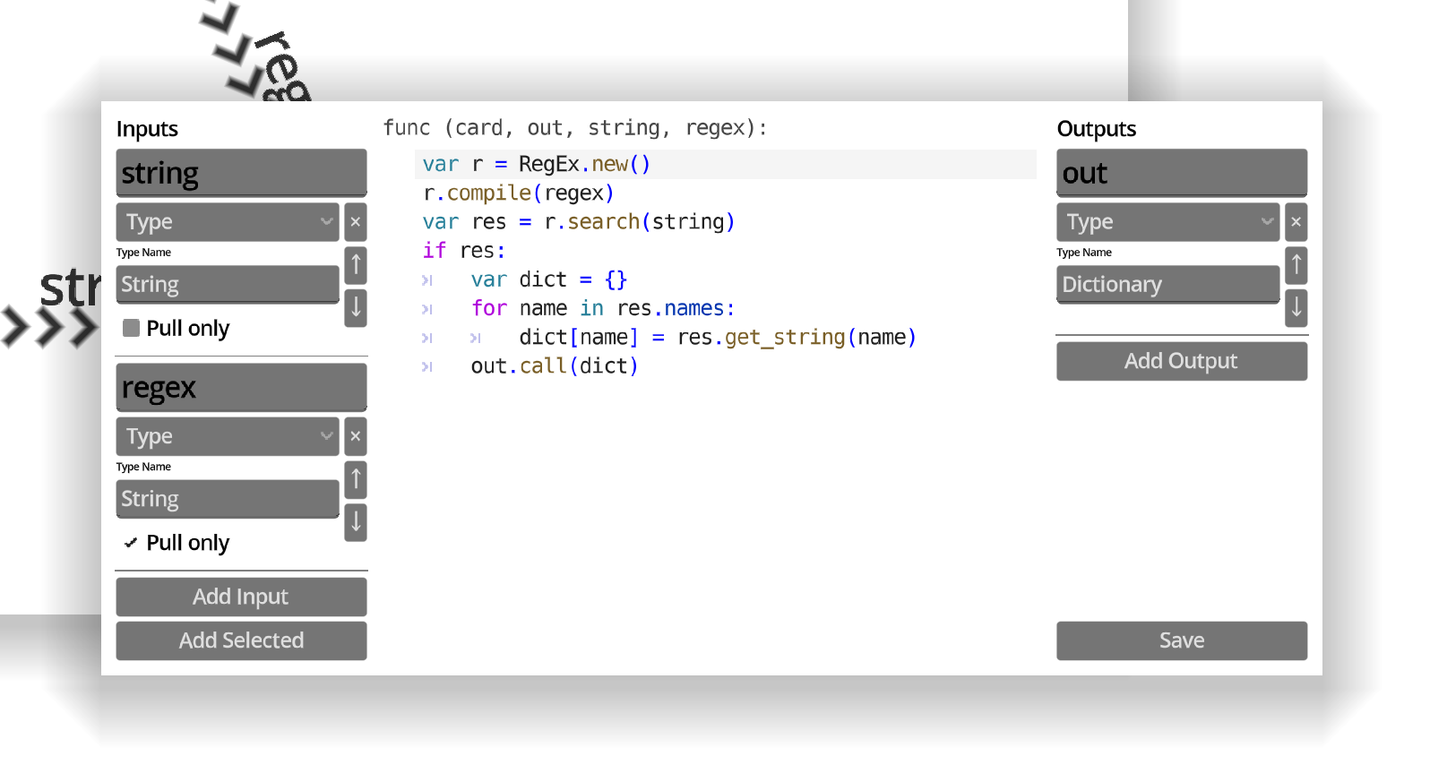Expand the Type dropdown for out output

1167,222
